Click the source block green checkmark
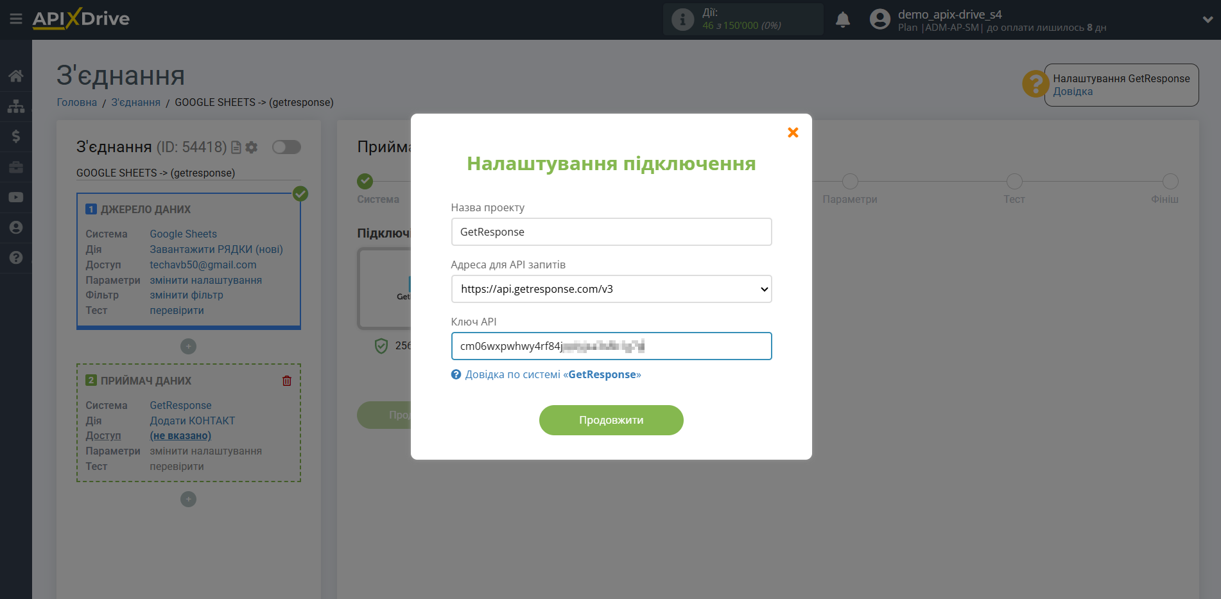 (x=300, y=193)
